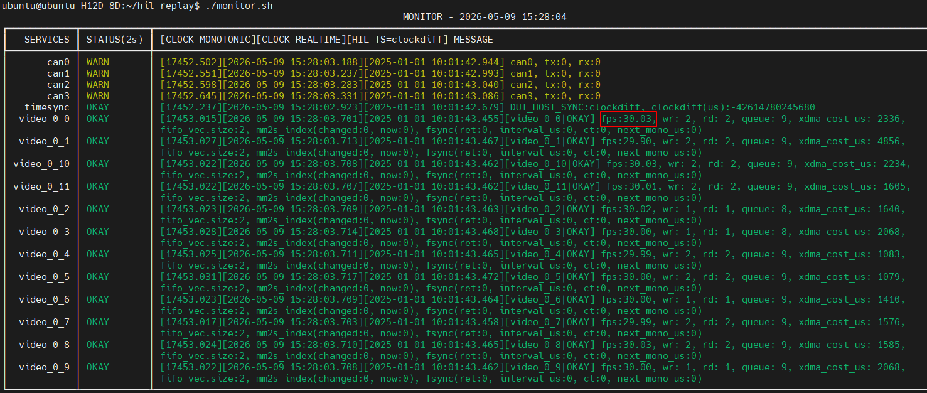Select the video_0_7 service name

pos(44,322)
